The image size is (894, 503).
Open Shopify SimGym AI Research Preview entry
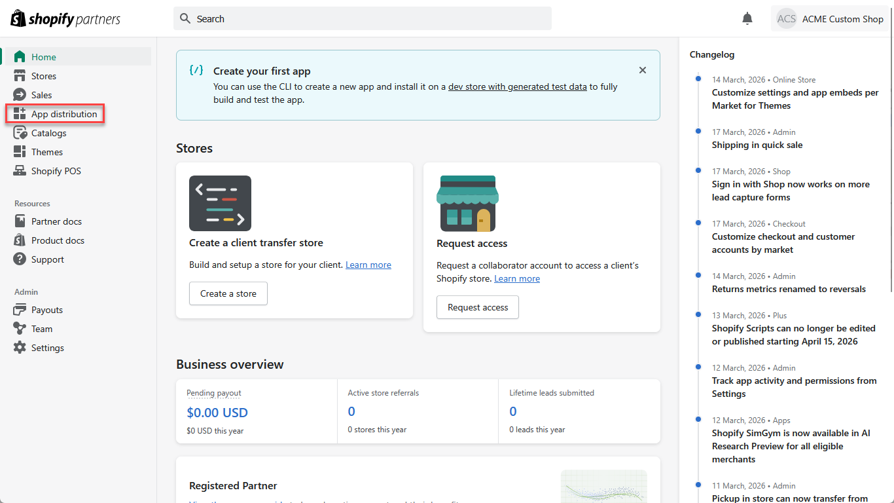click(791, 446)
